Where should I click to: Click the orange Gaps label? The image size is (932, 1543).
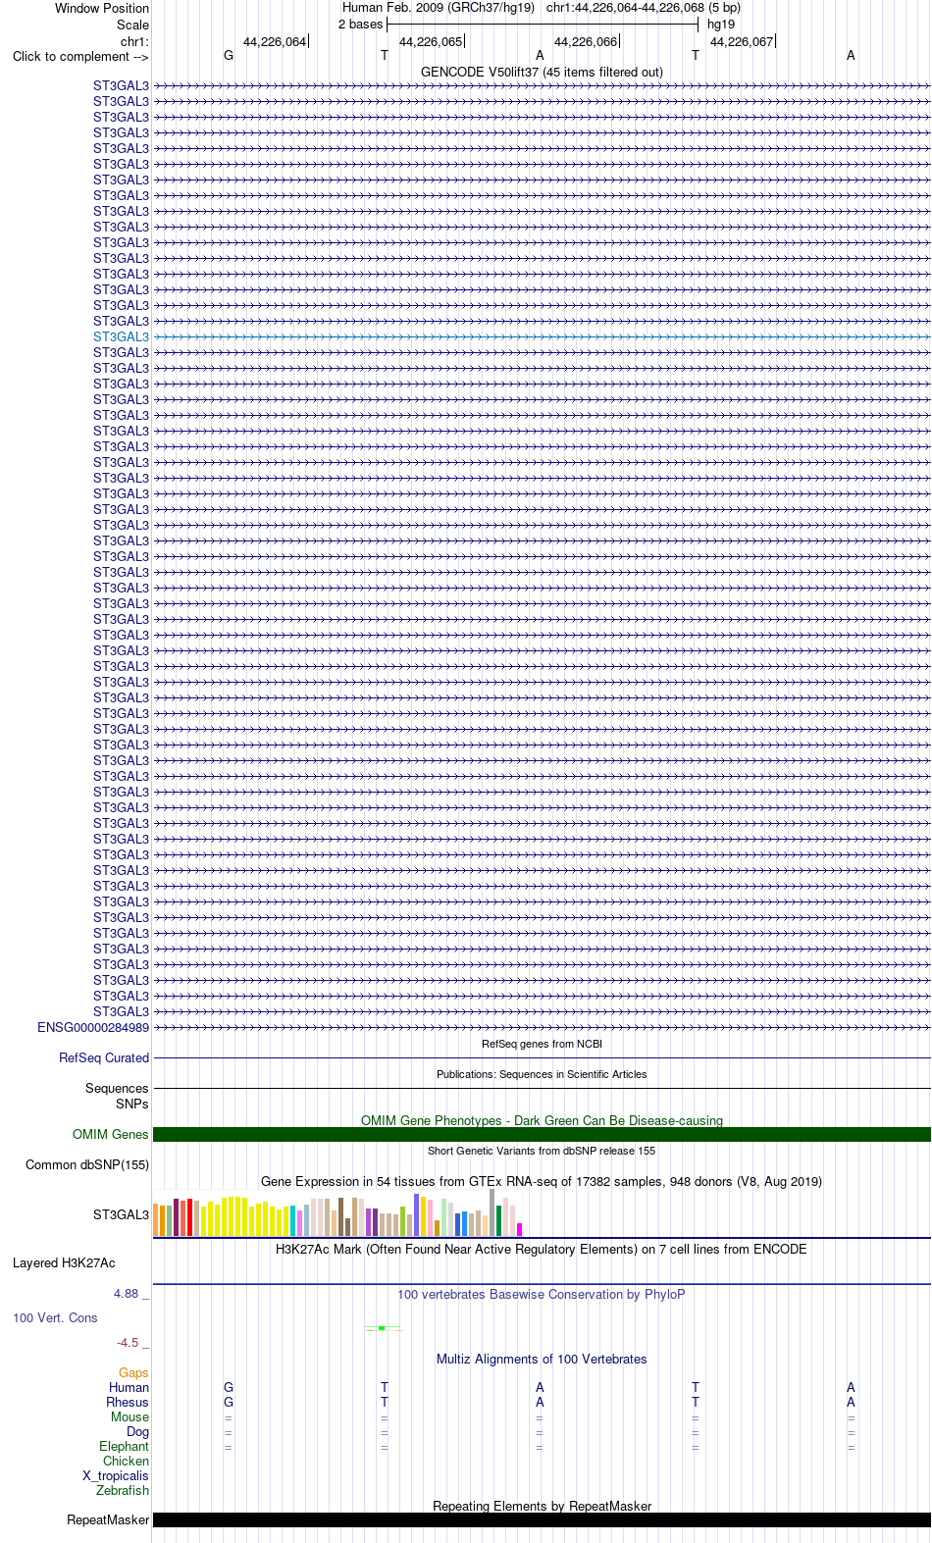pyautogui.click(x=133, y=1372)
